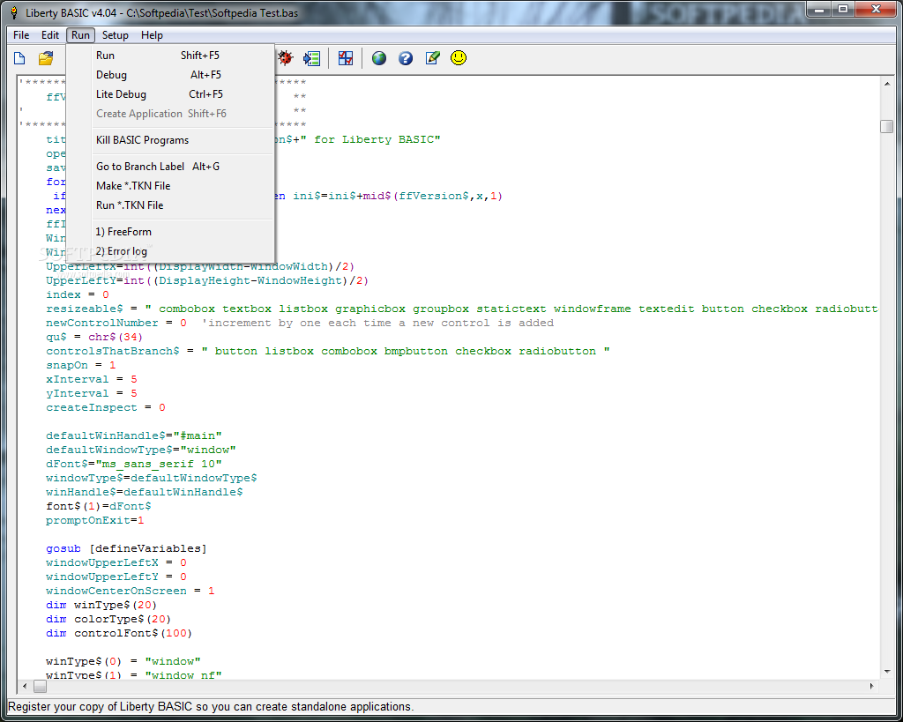903x722 pixels.
Task: Click the line 'dim winType$(20)'
Action: coord(101,605)
